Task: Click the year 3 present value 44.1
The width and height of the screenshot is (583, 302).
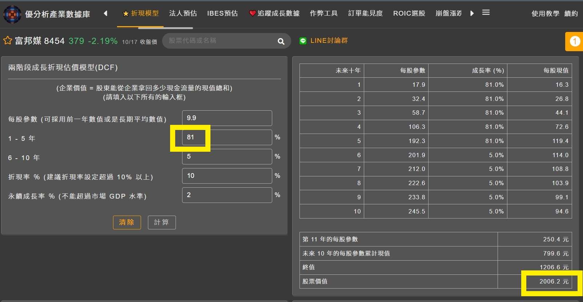Action: pyautogui.click(x=562, y=113)
